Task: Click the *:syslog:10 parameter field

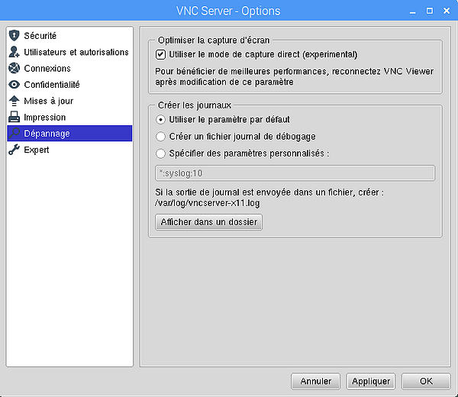Action: coord(295,173)
